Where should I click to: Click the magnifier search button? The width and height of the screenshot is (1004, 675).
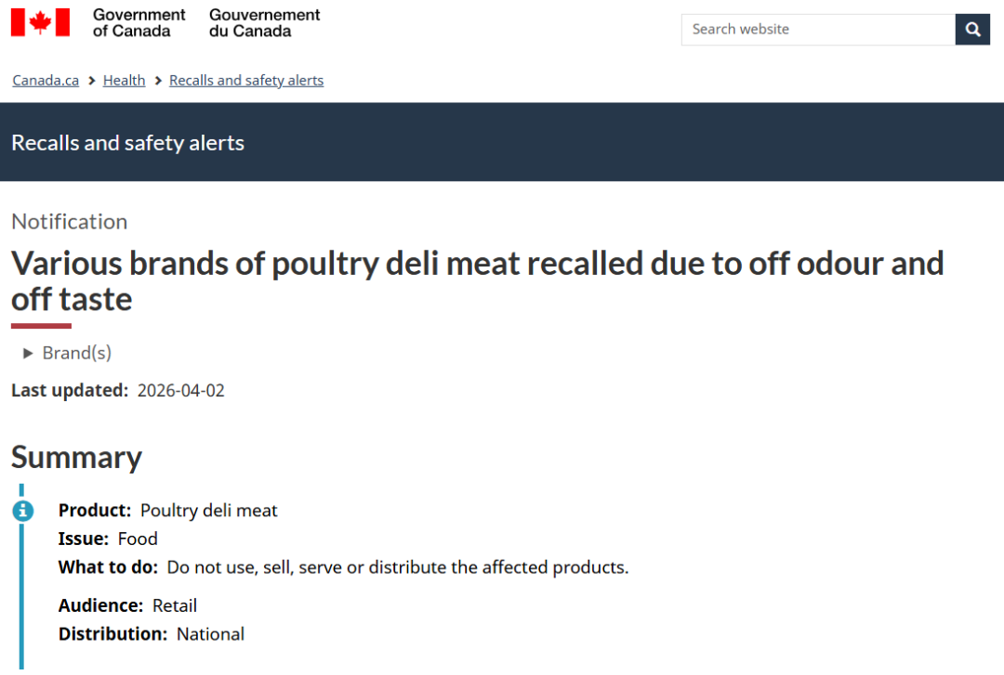972,30
